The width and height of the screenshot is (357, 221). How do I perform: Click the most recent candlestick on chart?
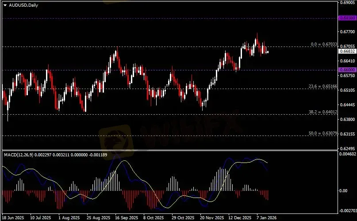coord(267,51)
